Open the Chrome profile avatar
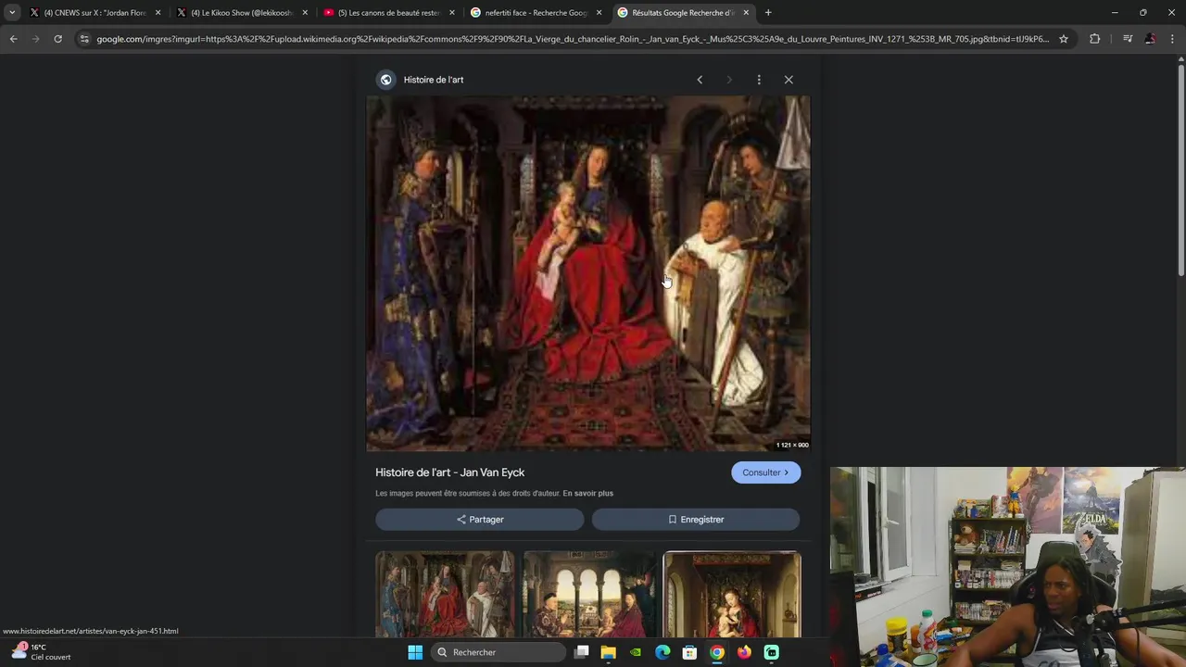Viewport: 1186px width, 667px height. (x=1150, y=39)
